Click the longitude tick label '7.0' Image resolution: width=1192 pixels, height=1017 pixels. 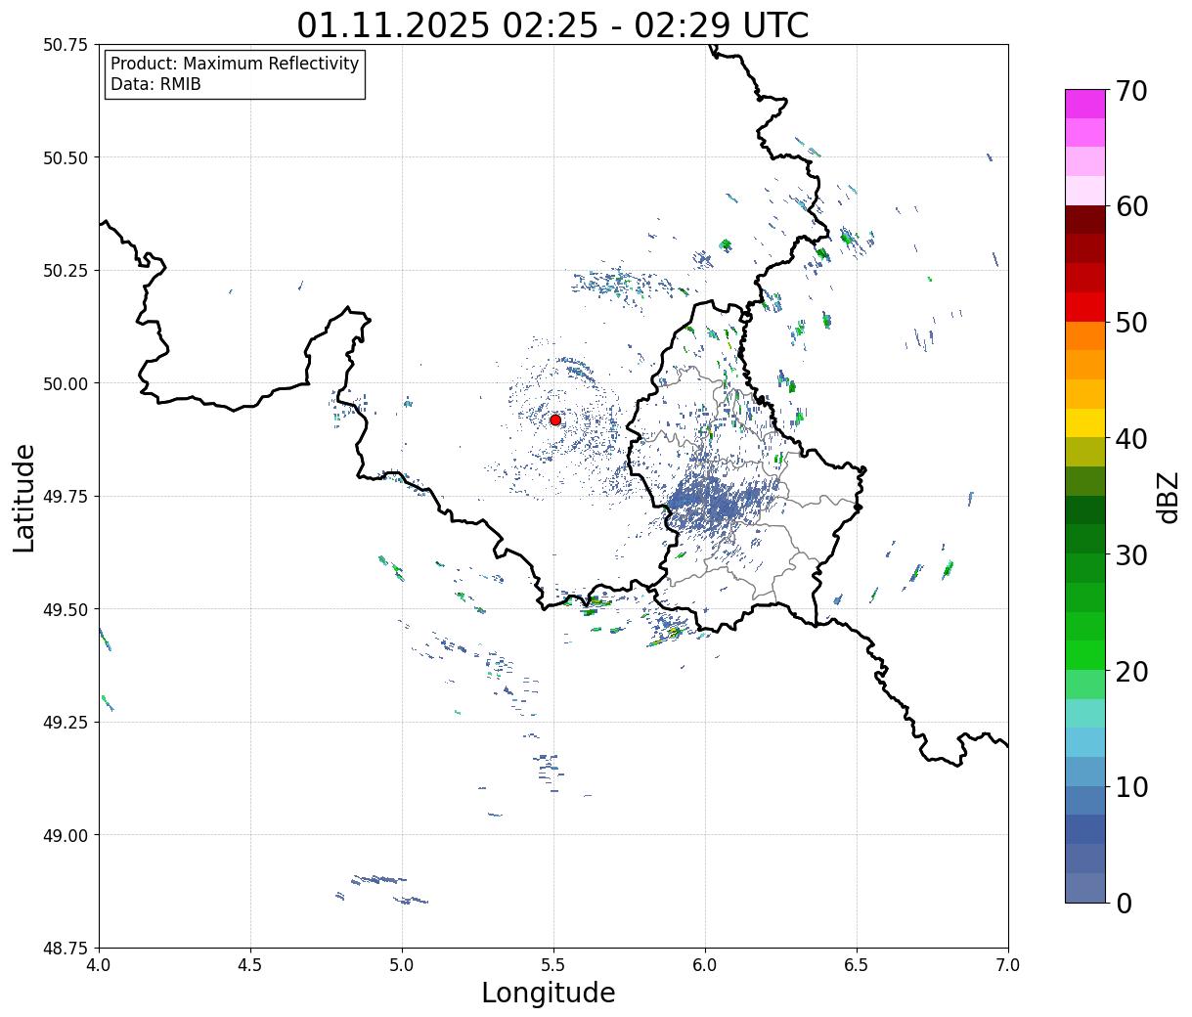coord(1008,965)
